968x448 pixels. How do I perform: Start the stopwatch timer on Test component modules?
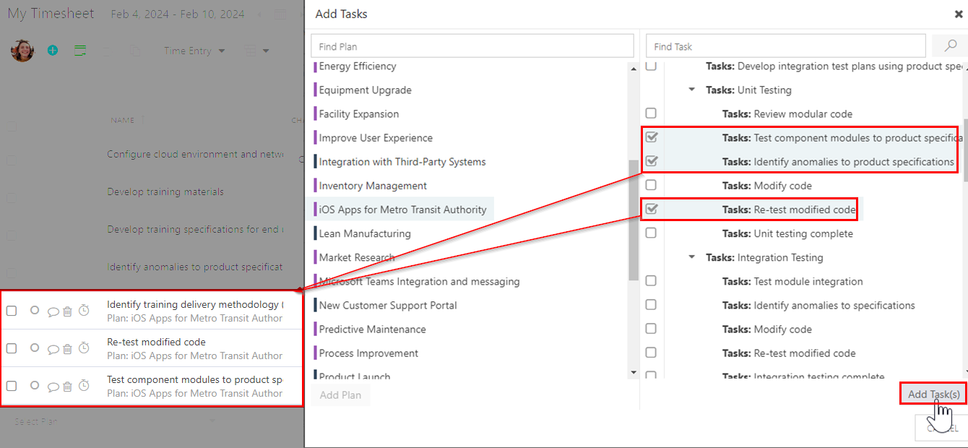point(84,386)
